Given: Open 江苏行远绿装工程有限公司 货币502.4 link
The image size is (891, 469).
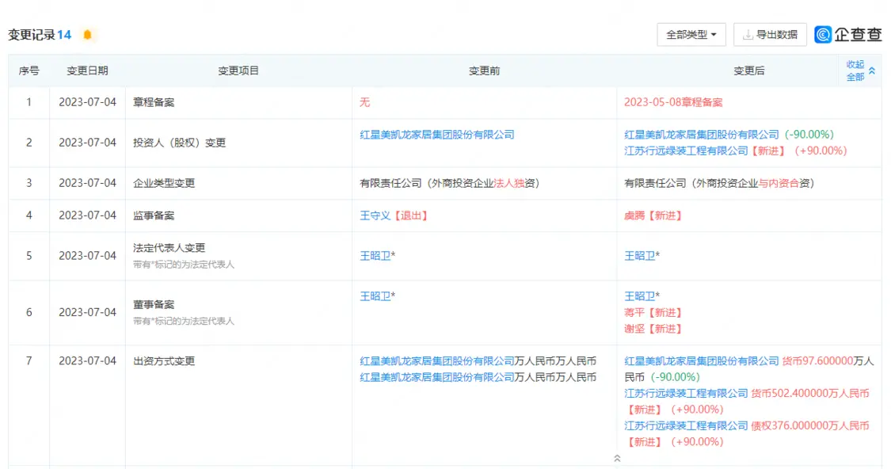Looking at the screenshot, I should click(x=687, y=394).
